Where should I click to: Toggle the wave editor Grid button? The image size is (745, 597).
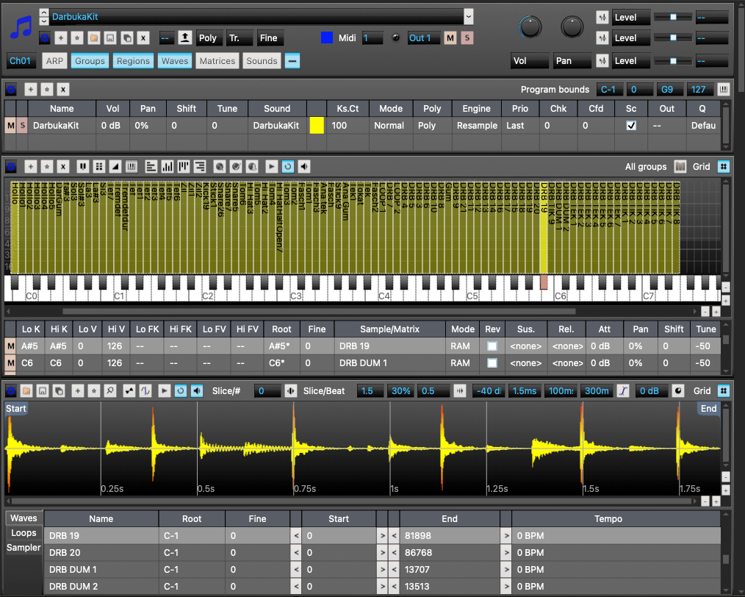tap(723, 390)
